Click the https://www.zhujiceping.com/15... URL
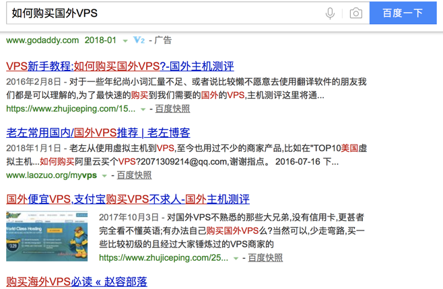This screenshot has width=443, height=289. 71,109
